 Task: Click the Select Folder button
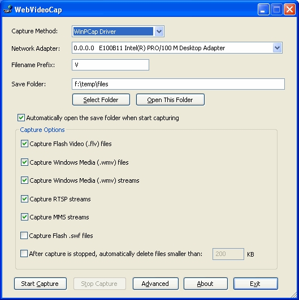(x=101, y=100)
